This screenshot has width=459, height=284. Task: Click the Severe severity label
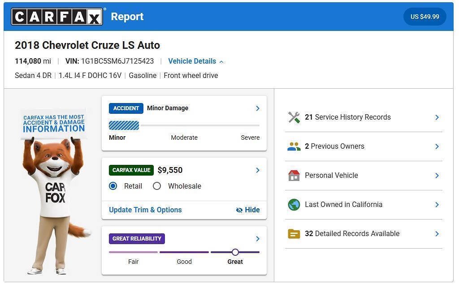point(250,138)
